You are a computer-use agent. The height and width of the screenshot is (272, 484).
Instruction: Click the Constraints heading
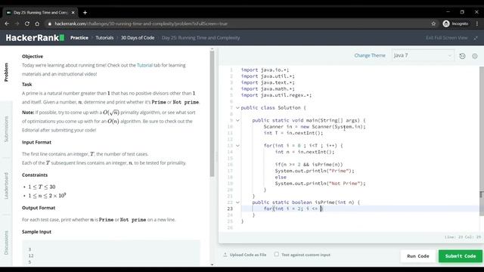tap(35, 175)
